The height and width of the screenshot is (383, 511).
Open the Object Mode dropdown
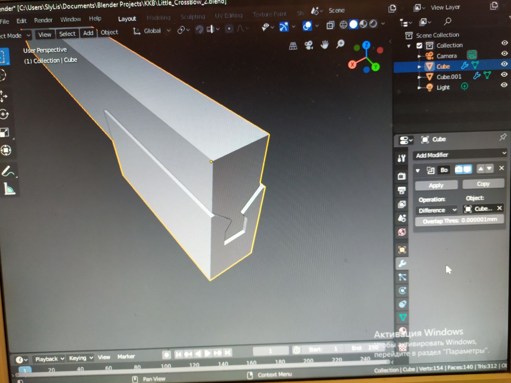coord(15,36)
